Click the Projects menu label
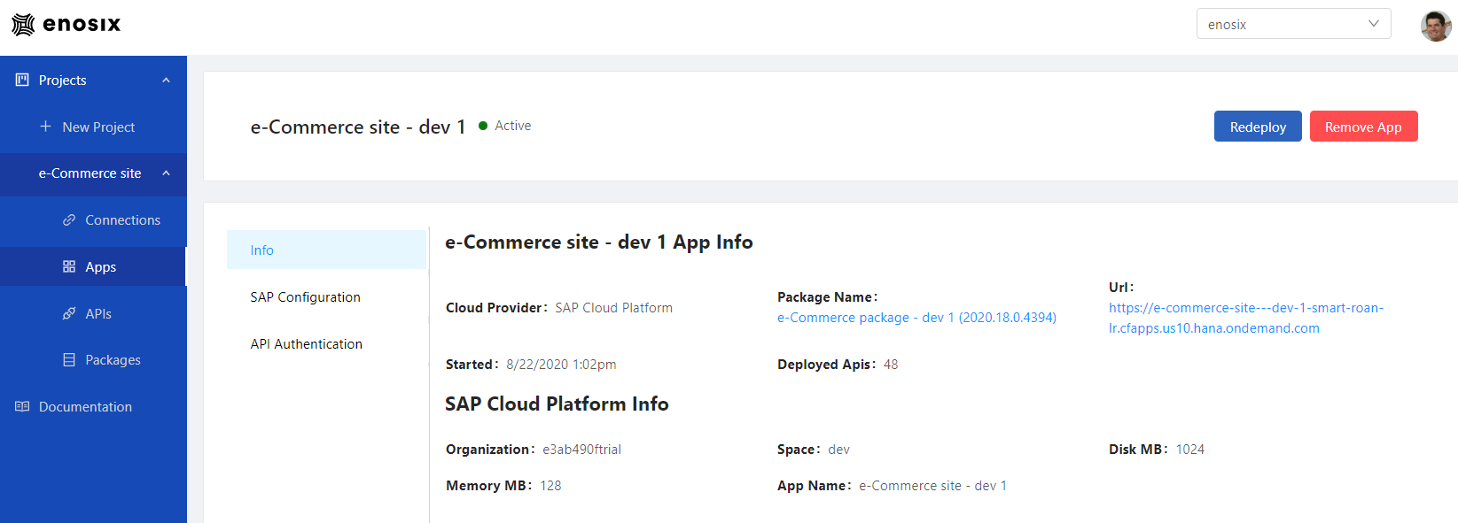 tap(63, 80)
